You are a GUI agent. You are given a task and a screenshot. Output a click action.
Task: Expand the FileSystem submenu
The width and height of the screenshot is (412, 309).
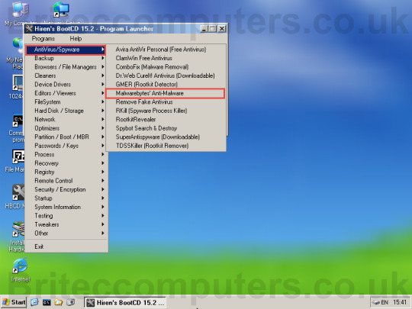pos(66,102)
